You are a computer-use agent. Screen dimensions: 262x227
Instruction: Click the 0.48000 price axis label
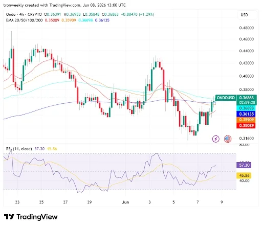click(247, 28)
